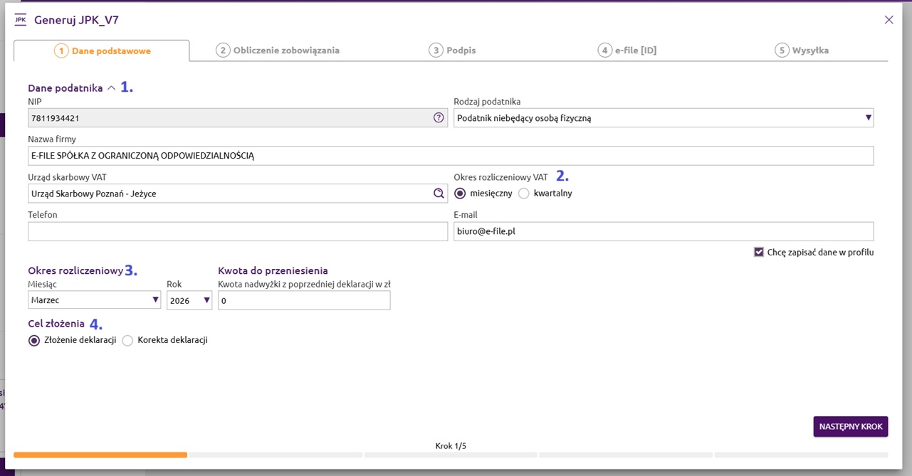Open the Rodzaj podatnika dropdown

[x=663, y=118]
